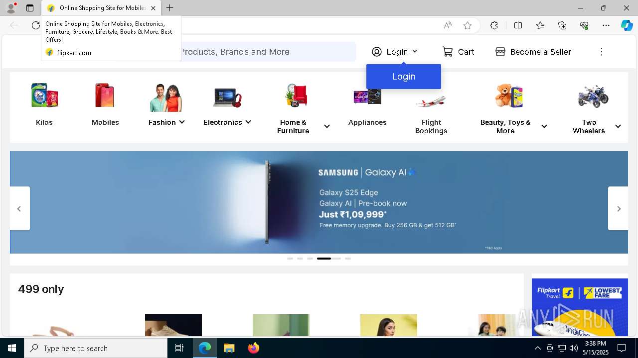This screenshot has width=638, height=358.
Task: Click the Fashion category image
Action: pyautogui.click(x=166, y=97)
